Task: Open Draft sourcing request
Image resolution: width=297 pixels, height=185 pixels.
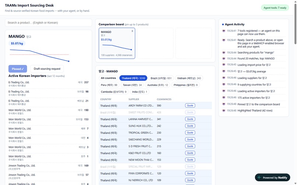Action: (x=47, y=69)
